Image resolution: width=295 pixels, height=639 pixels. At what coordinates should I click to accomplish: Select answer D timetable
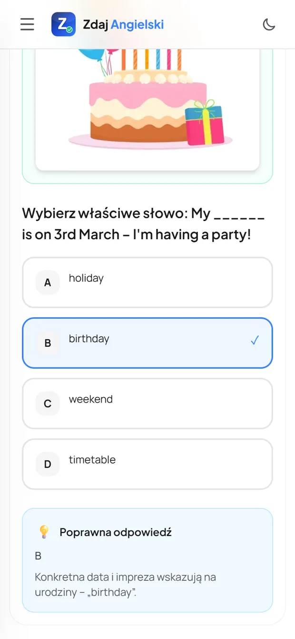tap(147, 464)
